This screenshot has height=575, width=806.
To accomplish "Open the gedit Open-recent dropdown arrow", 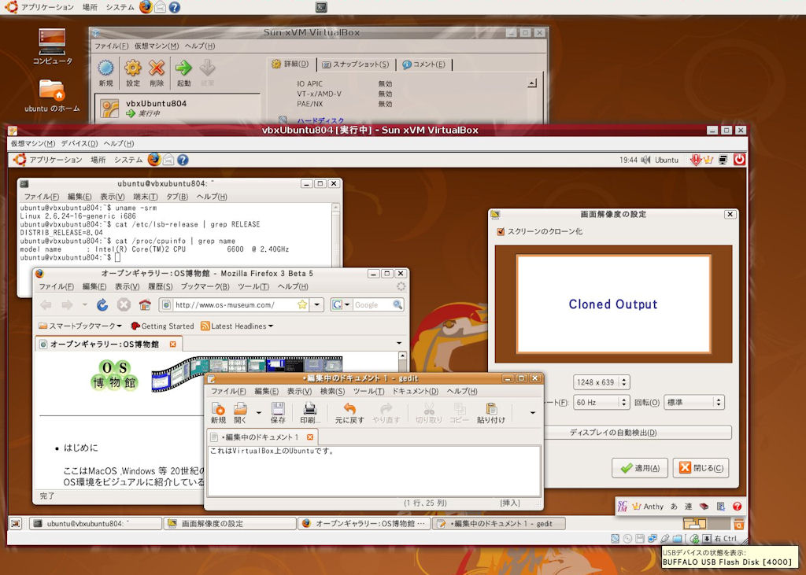I will 258,411.
